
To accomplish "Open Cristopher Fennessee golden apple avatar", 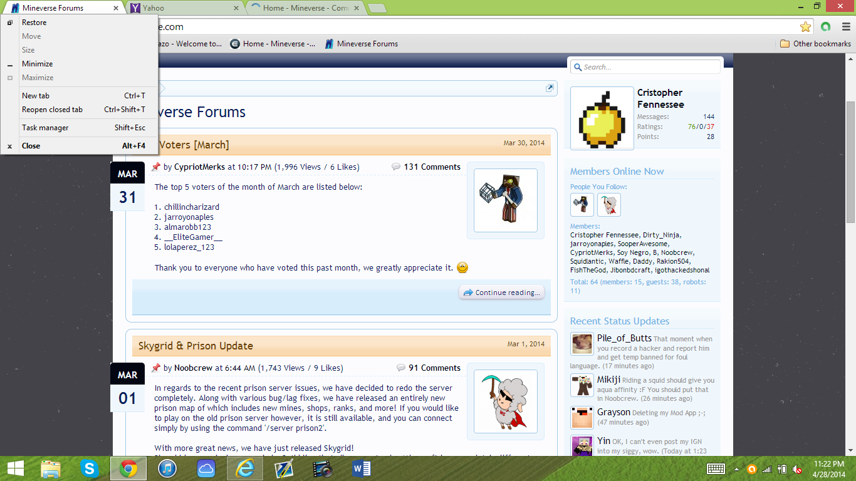I will click(x=602, y=118).
